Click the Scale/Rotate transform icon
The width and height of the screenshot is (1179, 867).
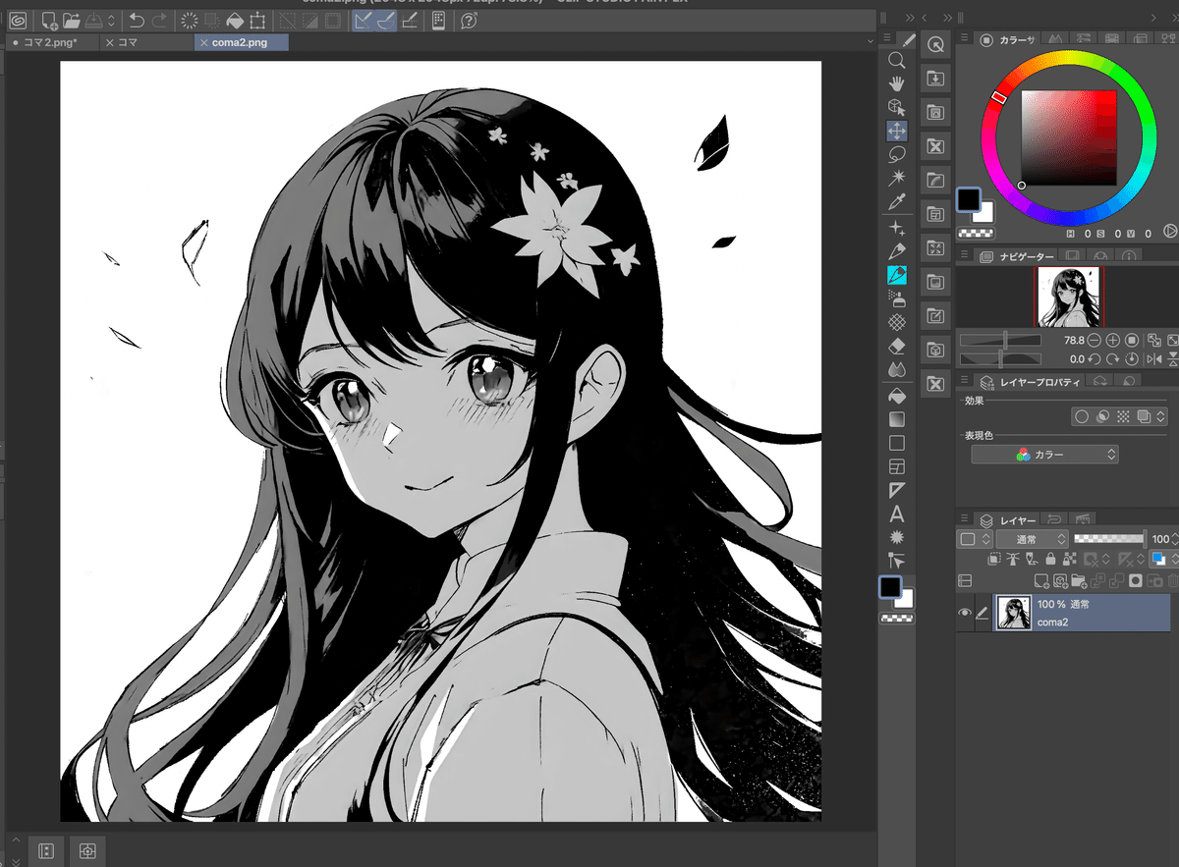coord(257,20)
